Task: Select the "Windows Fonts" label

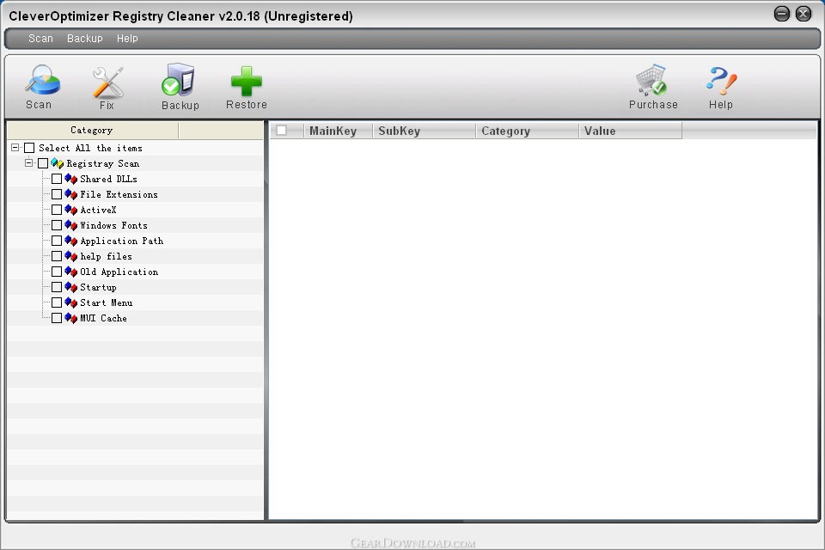Action: point(113,225)
